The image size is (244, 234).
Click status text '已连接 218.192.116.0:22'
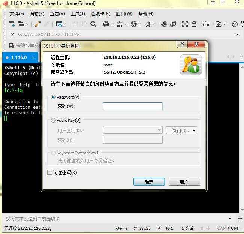(27, 228)
